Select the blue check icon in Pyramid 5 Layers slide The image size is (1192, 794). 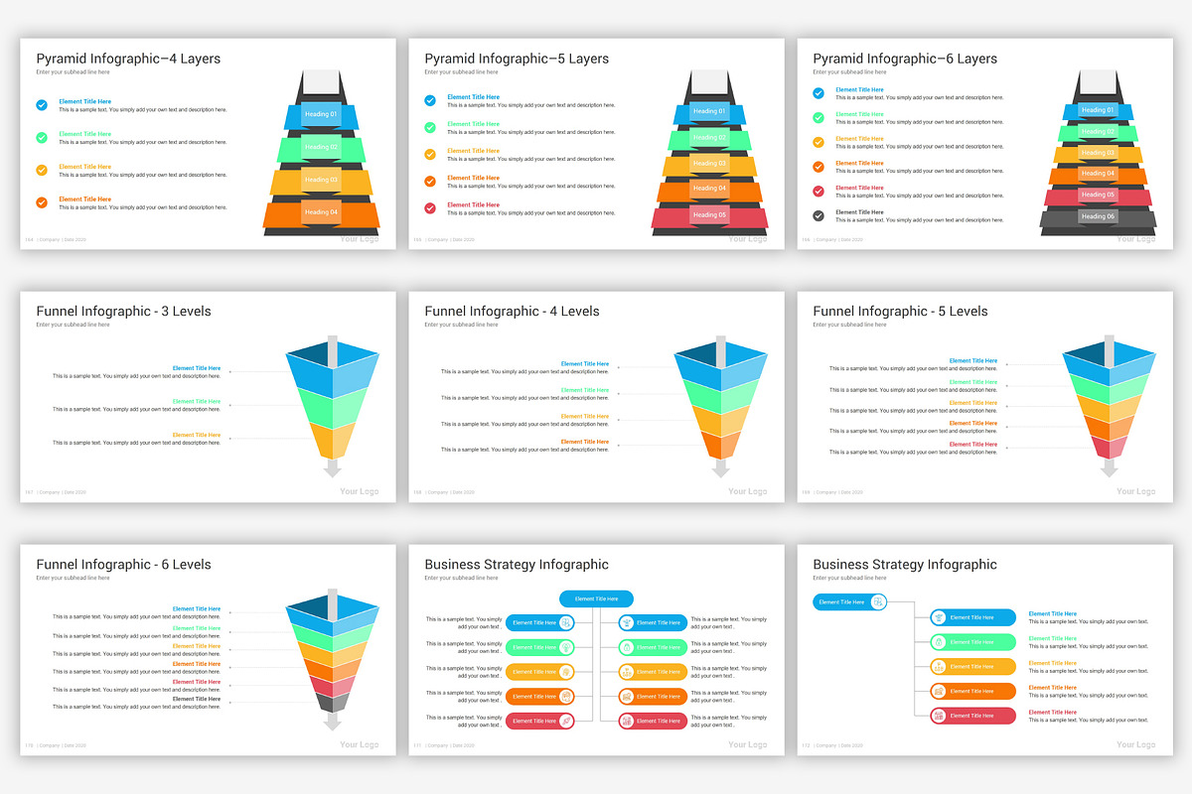[430, 100]
